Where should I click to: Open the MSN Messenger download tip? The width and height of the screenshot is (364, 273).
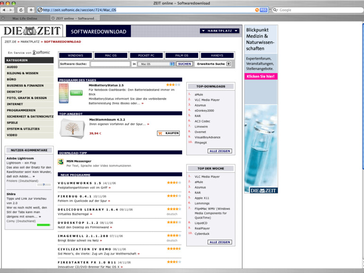78,161
